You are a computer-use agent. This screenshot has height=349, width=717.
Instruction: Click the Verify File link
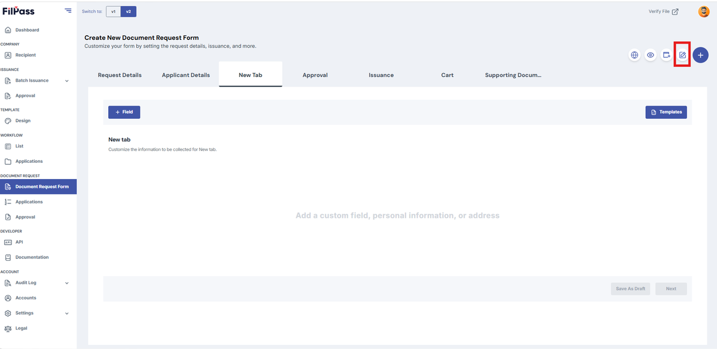coord(663,11)
